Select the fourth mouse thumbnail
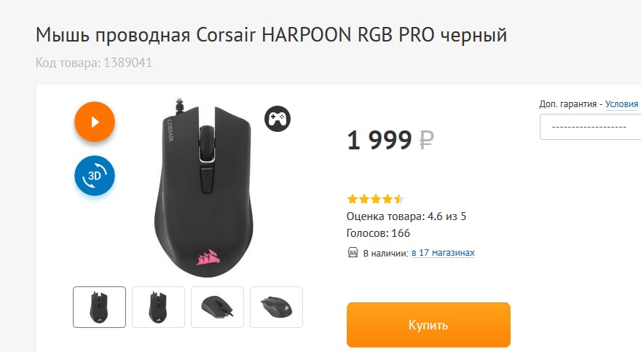The width and height of the screenshot is (641, 352). (276, 307)
